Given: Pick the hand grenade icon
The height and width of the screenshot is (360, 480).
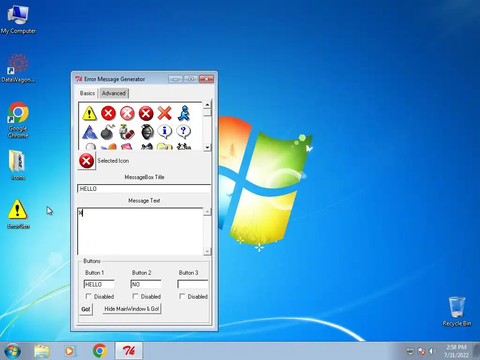Looking at the screenshot, I should coord(147,132).
